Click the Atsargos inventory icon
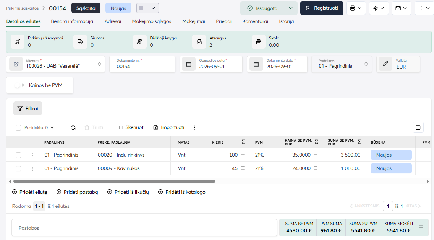This screenshot has height=240, width=434. (199, 42)
